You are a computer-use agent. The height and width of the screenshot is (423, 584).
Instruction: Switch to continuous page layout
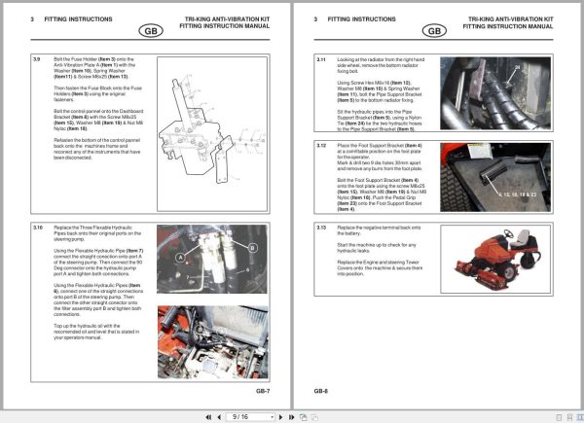click(x=569, y=417)
